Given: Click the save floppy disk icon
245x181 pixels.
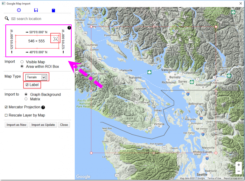Looking at the screenshot, I should point(36,10).
